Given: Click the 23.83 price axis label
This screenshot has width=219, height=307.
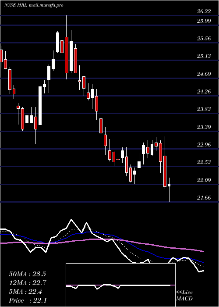Looking at the screenshot, I should tap(204, 109).
